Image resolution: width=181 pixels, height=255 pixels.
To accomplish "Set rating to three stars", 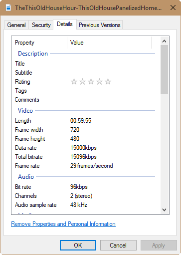I will coord(91,82).
